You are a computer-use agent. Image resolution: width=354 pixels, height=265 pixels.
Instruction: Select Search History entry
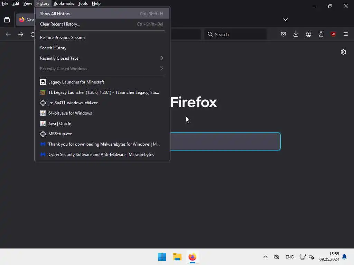102,48
